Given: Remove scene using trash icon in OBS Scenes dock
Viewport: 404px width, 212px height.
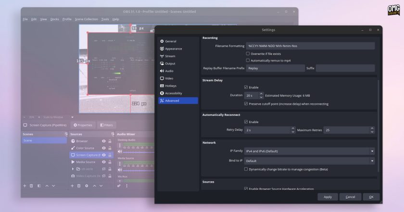Looking at the screenshot, I should tap(31, 186).
